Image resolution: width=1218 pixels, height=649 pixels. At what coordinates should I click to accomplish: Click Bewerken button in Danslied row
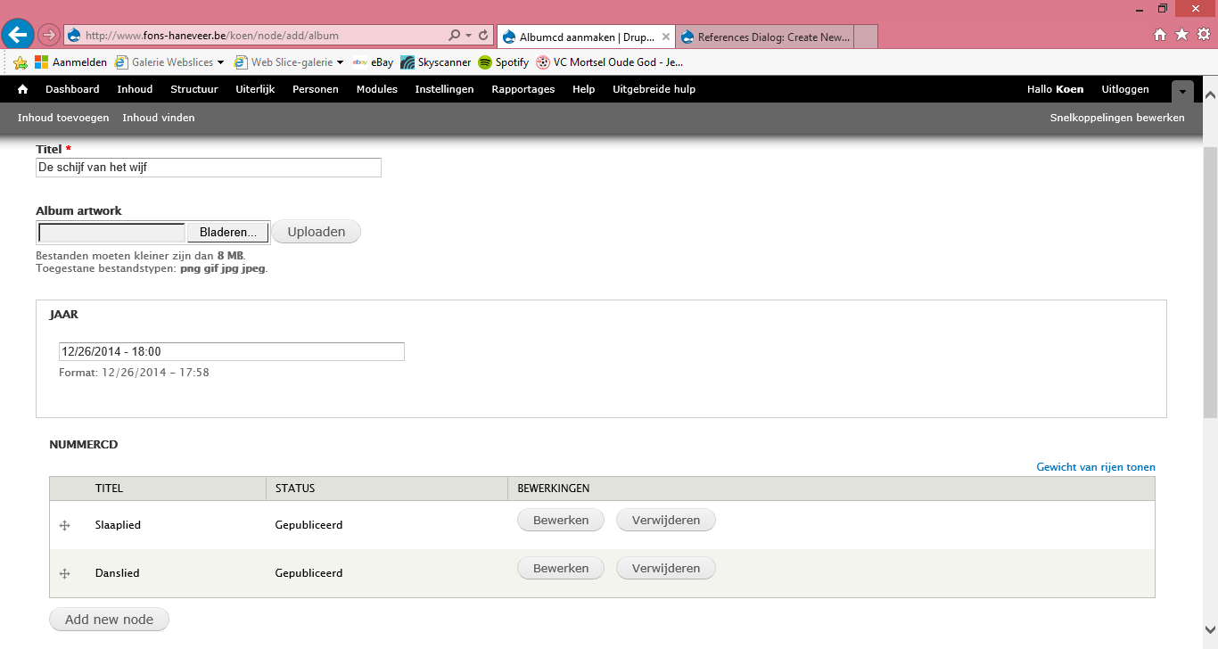click(561, 568)
